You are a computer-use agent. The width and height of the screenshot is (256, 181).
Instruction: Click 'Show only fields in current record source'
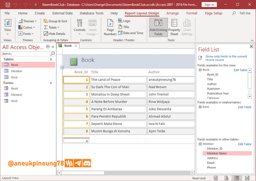coord(226,58)
